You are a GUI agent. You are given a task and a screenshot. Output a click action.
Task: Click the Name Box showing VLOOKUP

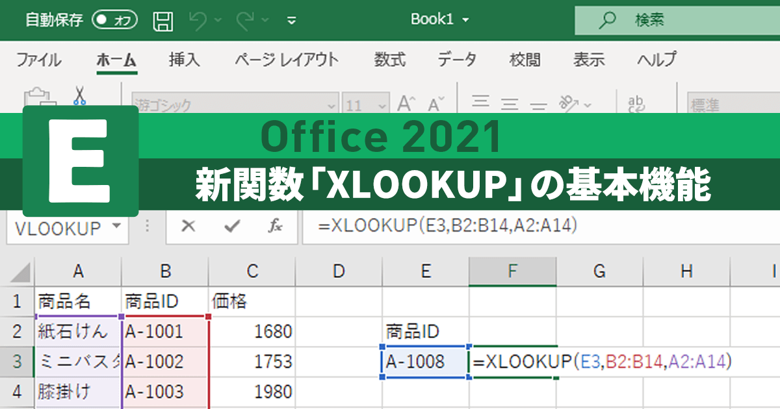tap(68, 228)
